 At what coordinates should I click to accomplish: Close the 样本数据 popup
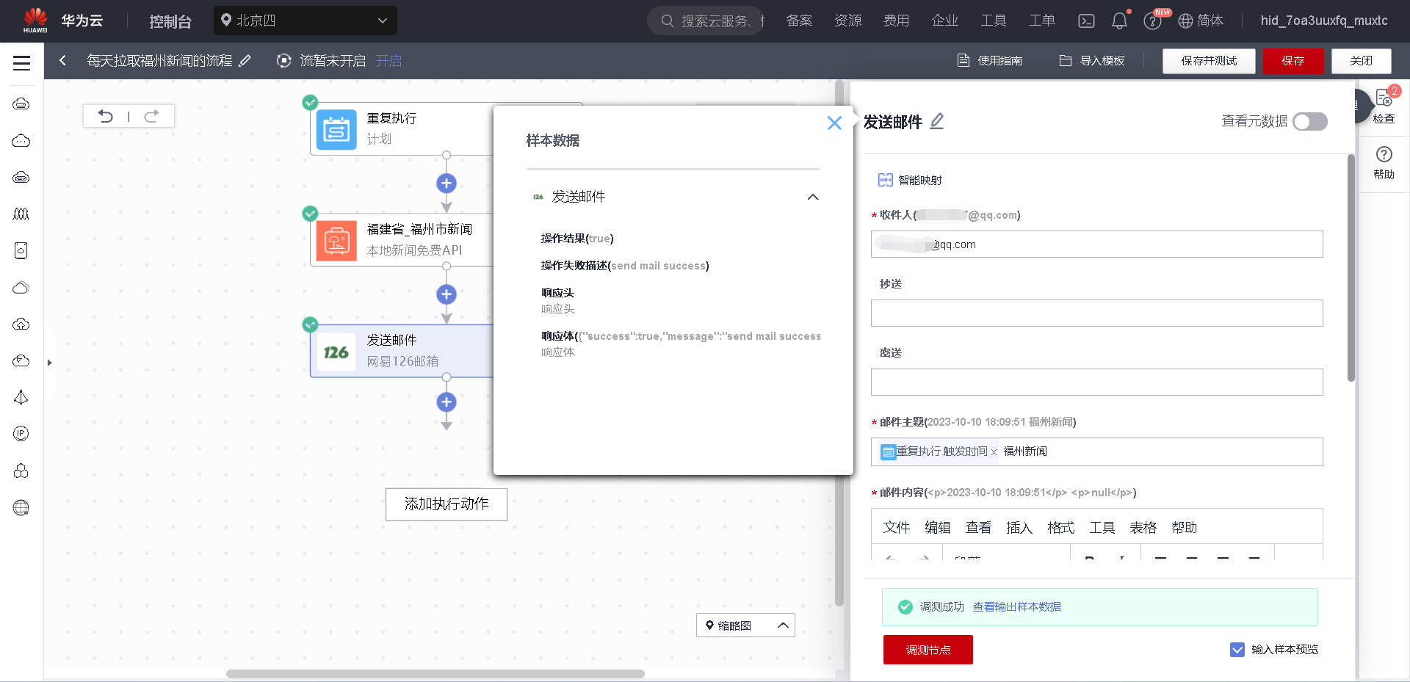pos(834,123)
